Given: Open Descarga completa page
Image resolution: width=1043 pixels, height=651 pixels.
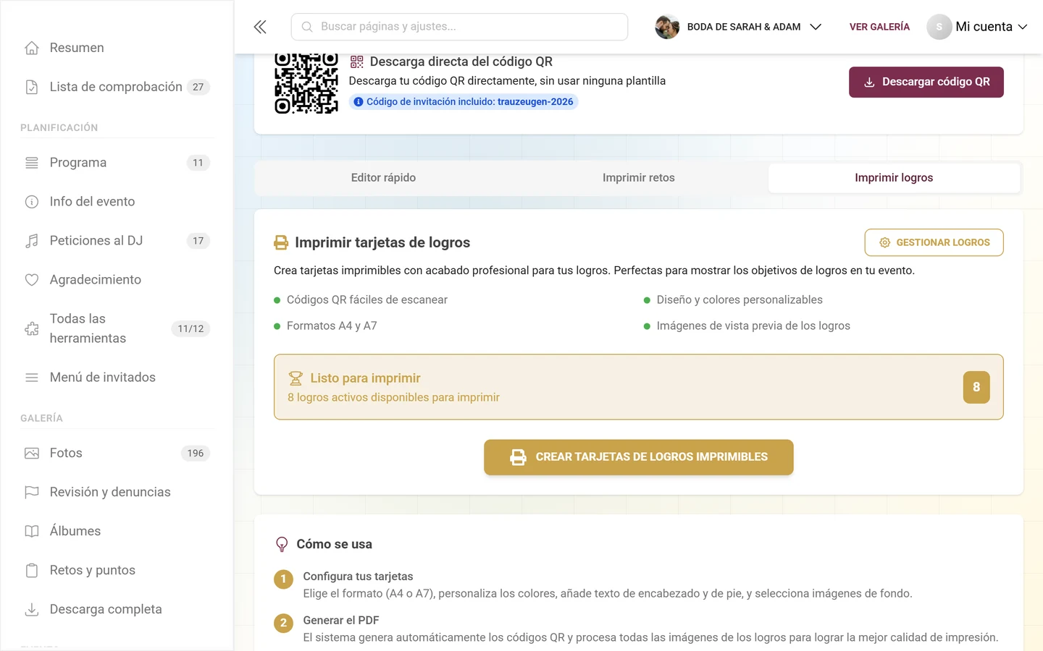Looking at the screenshot, I should [117, 610].
